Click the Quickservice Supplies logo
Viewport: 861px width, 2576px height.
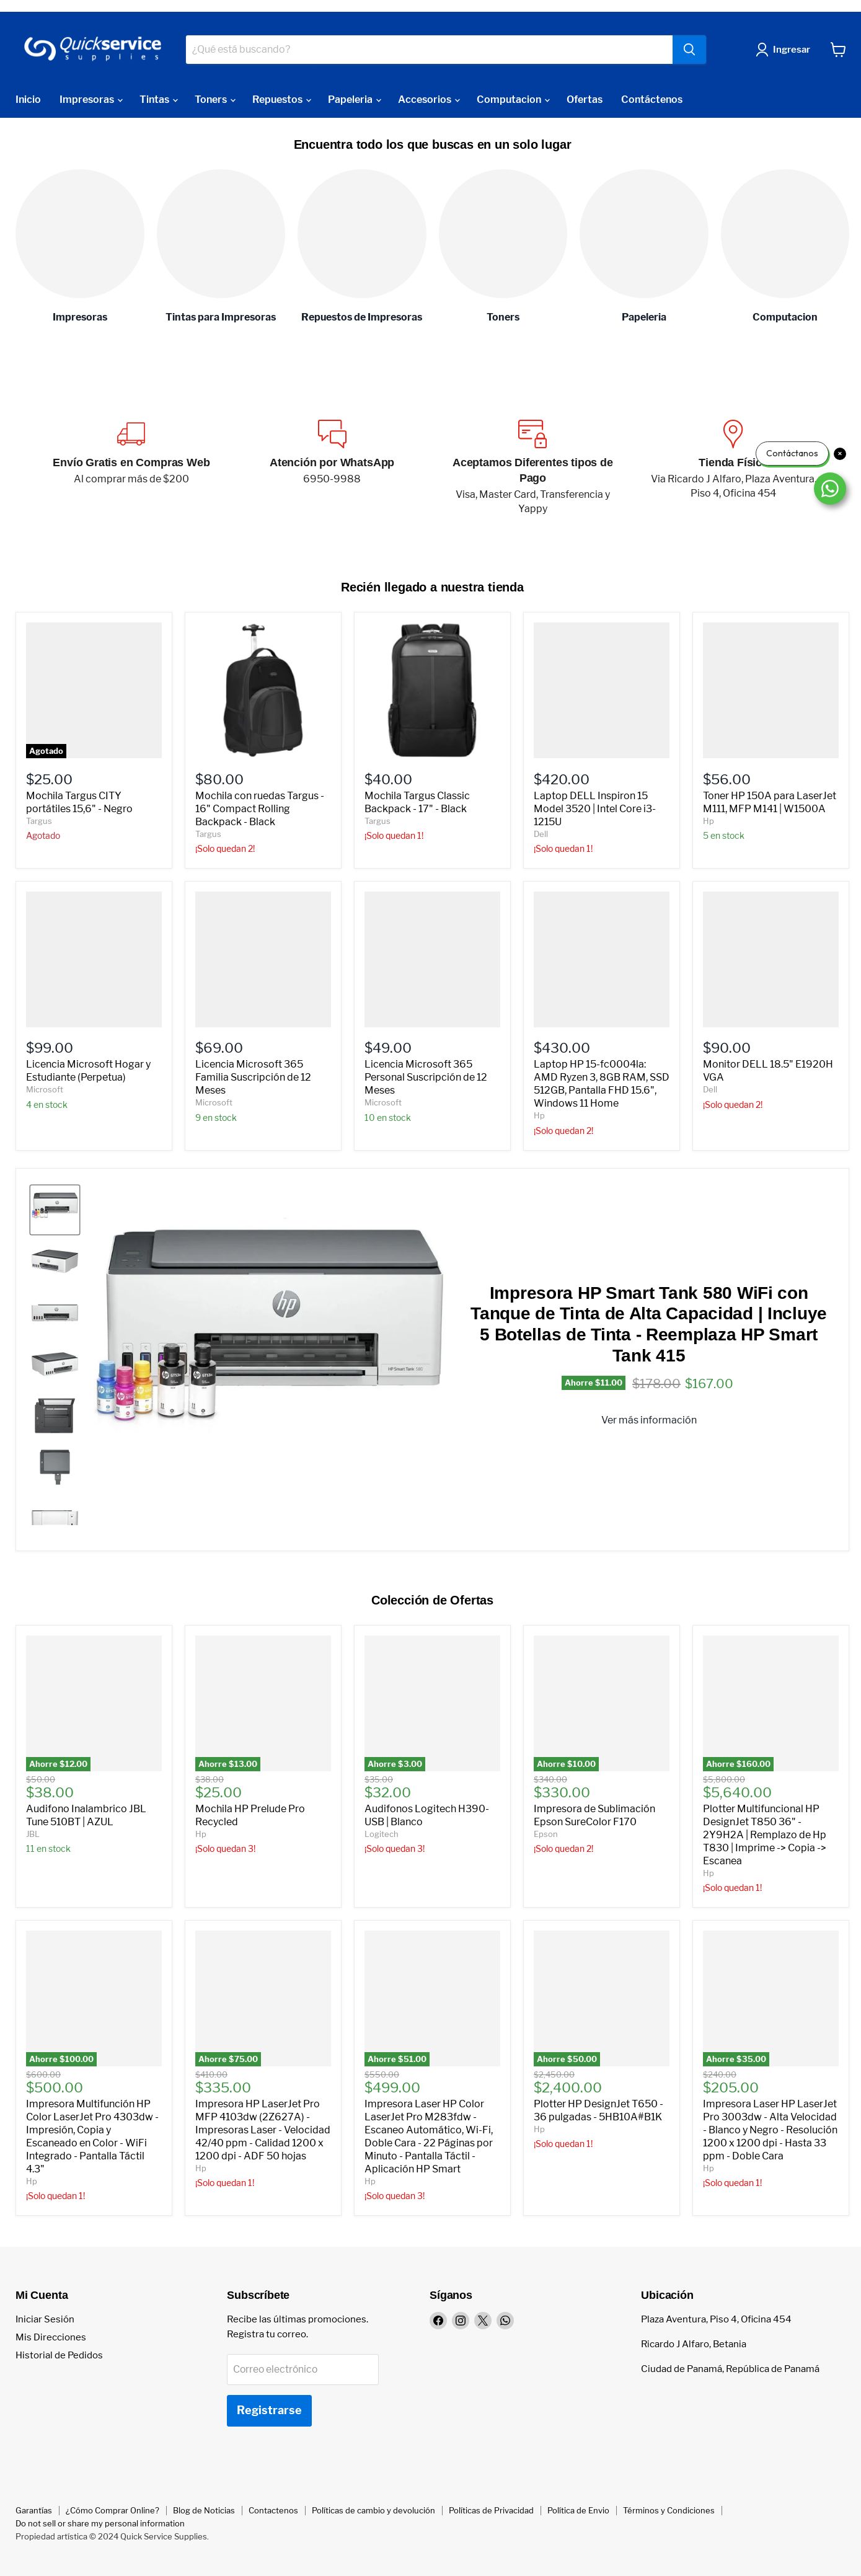92,48
